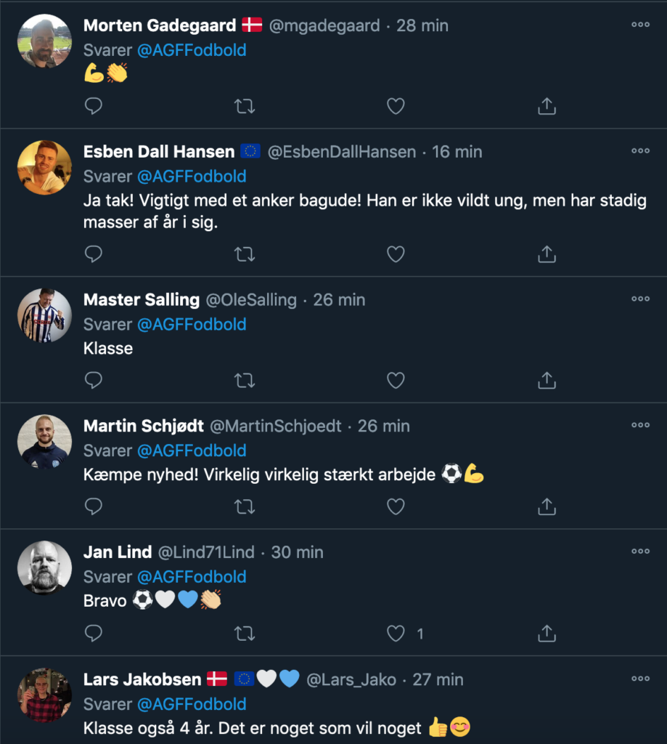Share Morten Gadegaard's tweet
Viewport: 667px width, 744px height.
click(x=547, y=107)
